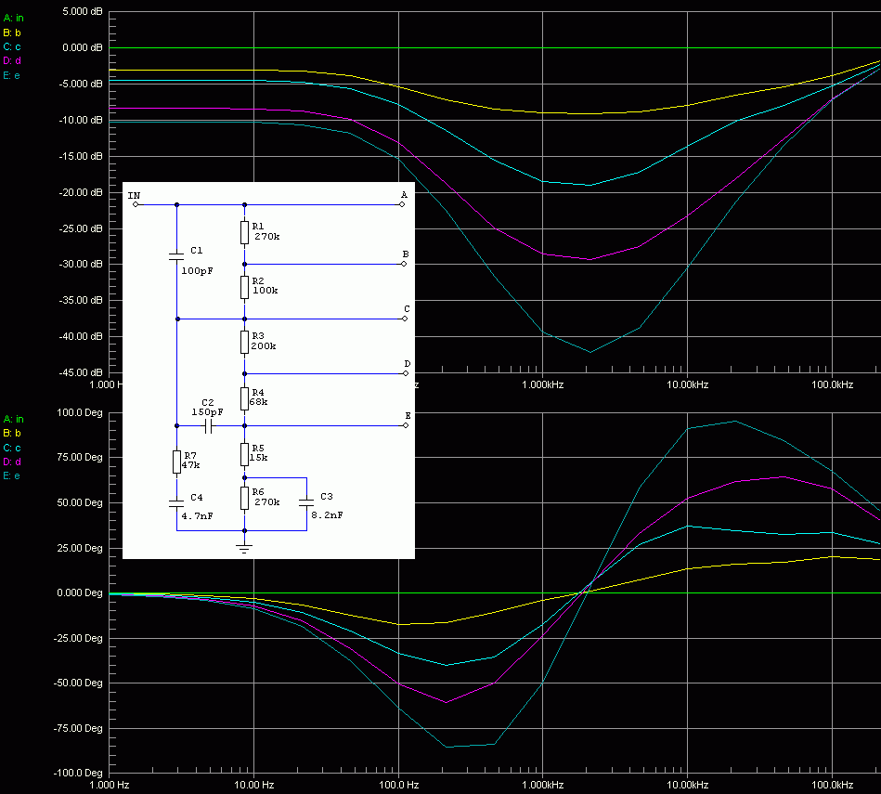Select the -5.000 dB axis label
The image size is (881, 794).
pyautogui.click(x=81, y=84)
